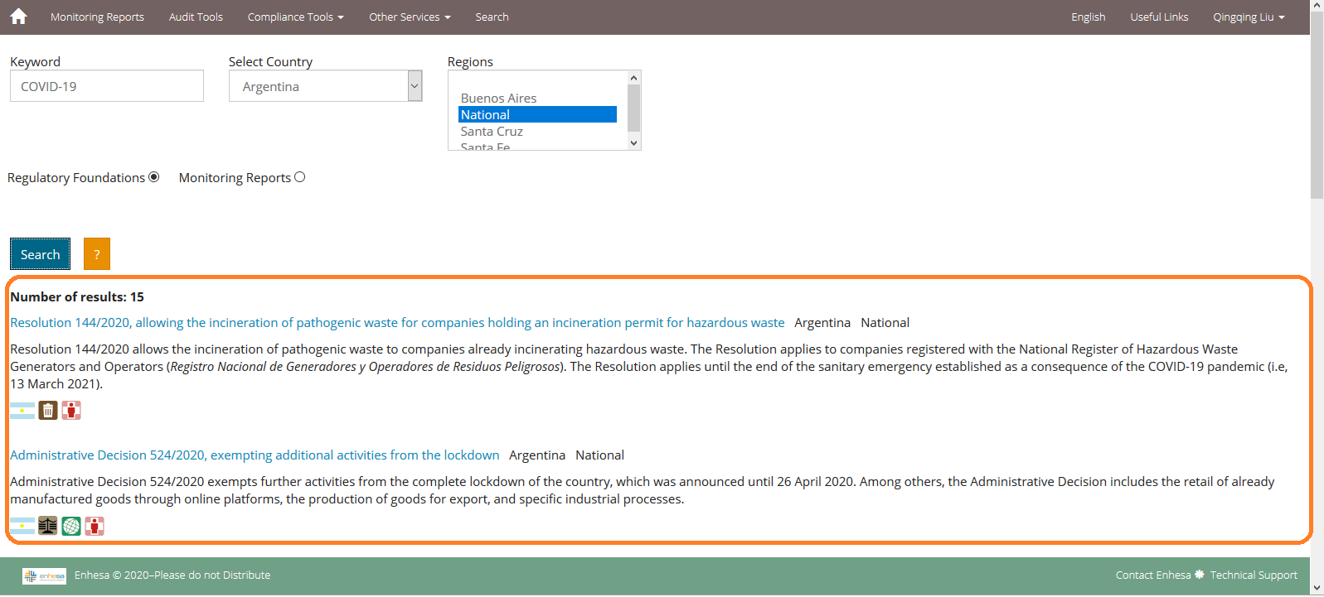Click the legal scales icon under Decision 524/2020

48,527
